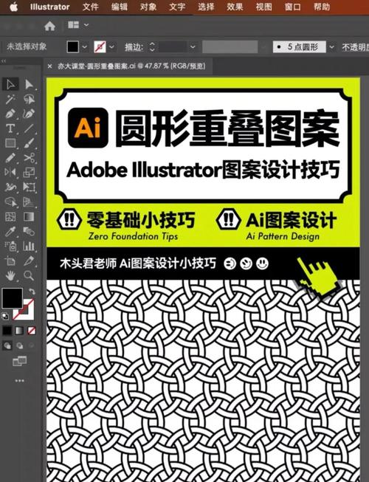Select the Scissors tool

(x=29, y=158)
